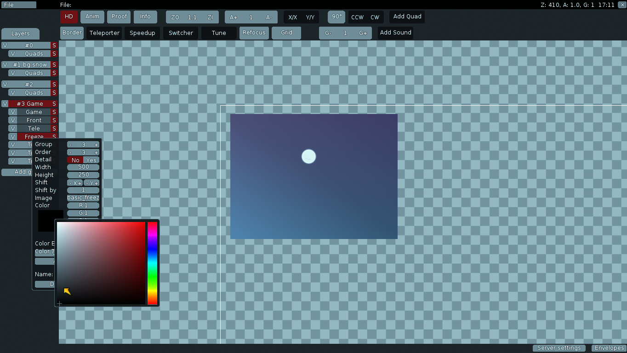
Task: Switch to the Layers tab
Action: click(20, 34)
